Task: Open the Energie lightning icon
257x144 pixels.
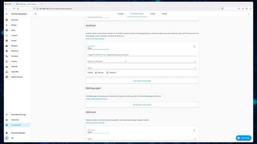Action: 7,25
